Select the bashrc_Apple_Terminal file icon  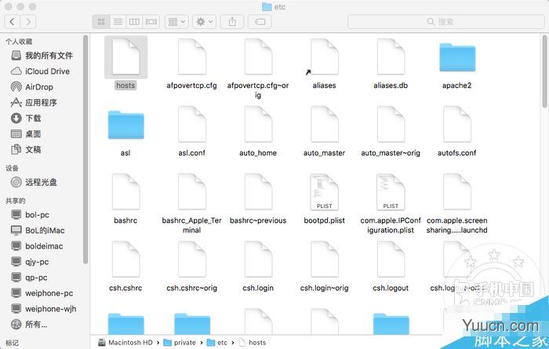(x=192, y=192)
